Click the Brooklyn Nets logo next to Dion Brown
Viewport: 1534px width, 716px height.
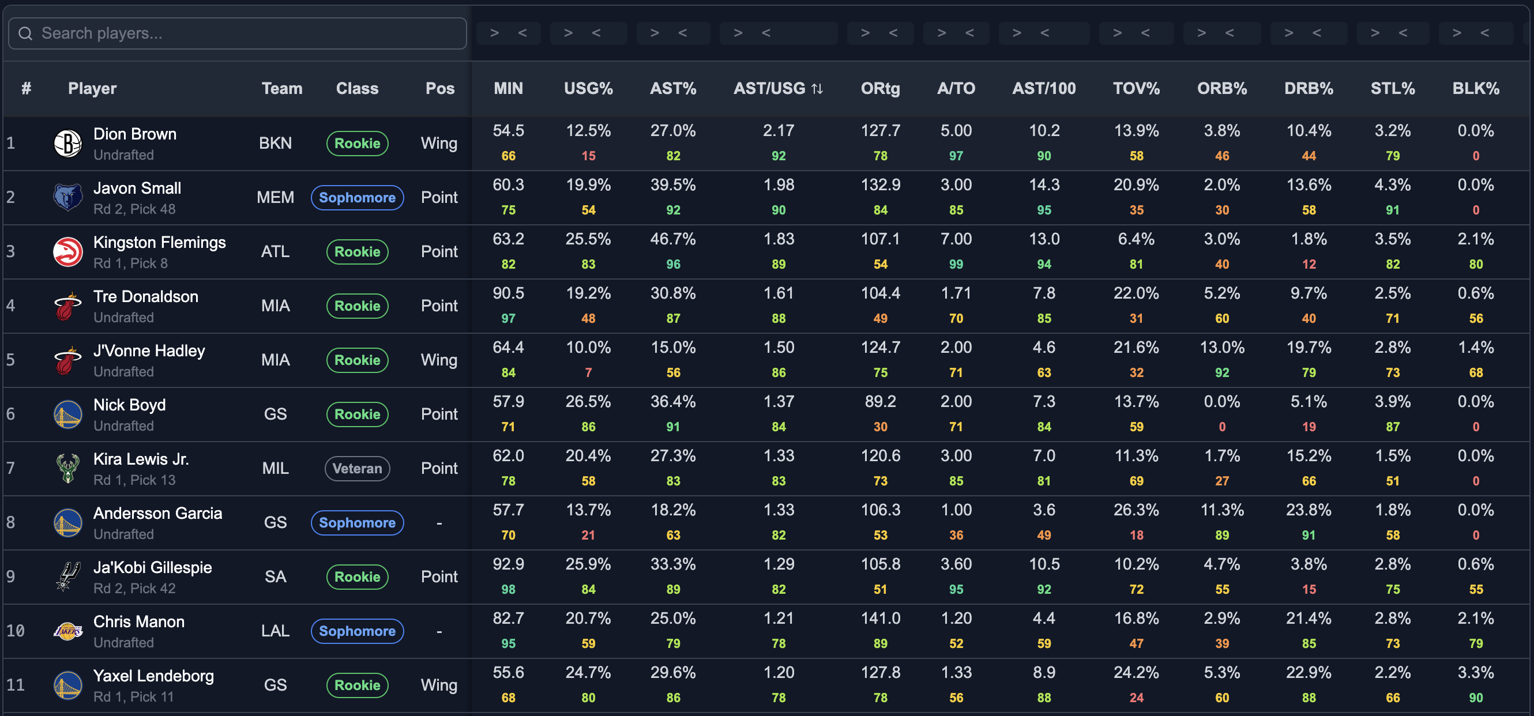(x=68, y=144)
